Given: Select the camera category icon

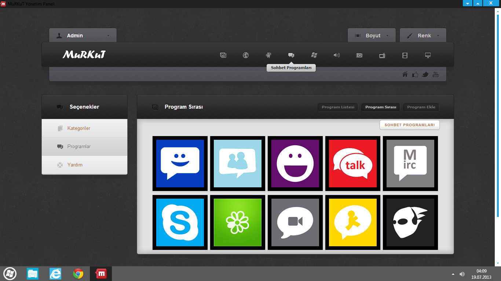Looking at the screenshot, I should [x=359, y=55].
